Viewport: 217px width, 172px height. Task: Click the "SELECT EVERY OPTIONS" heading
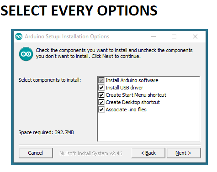click(79, 10)
